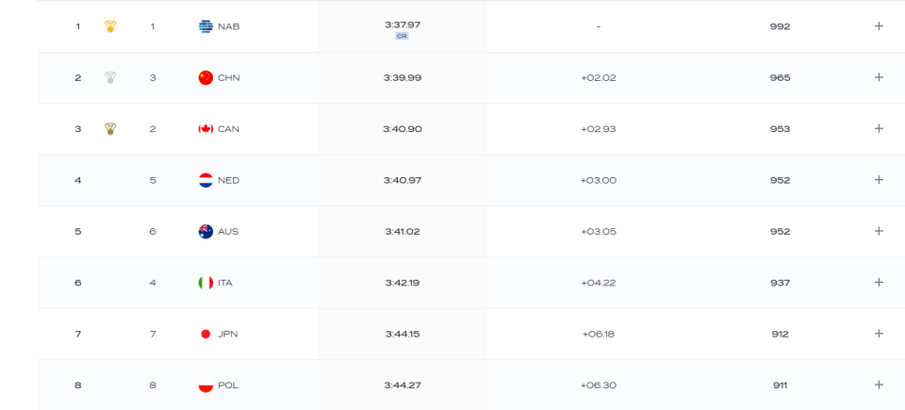Image resolution: width=905 pixels, height=410 pixels.
Task: Click the bronze medal icon
Action: tap(110, 129)
